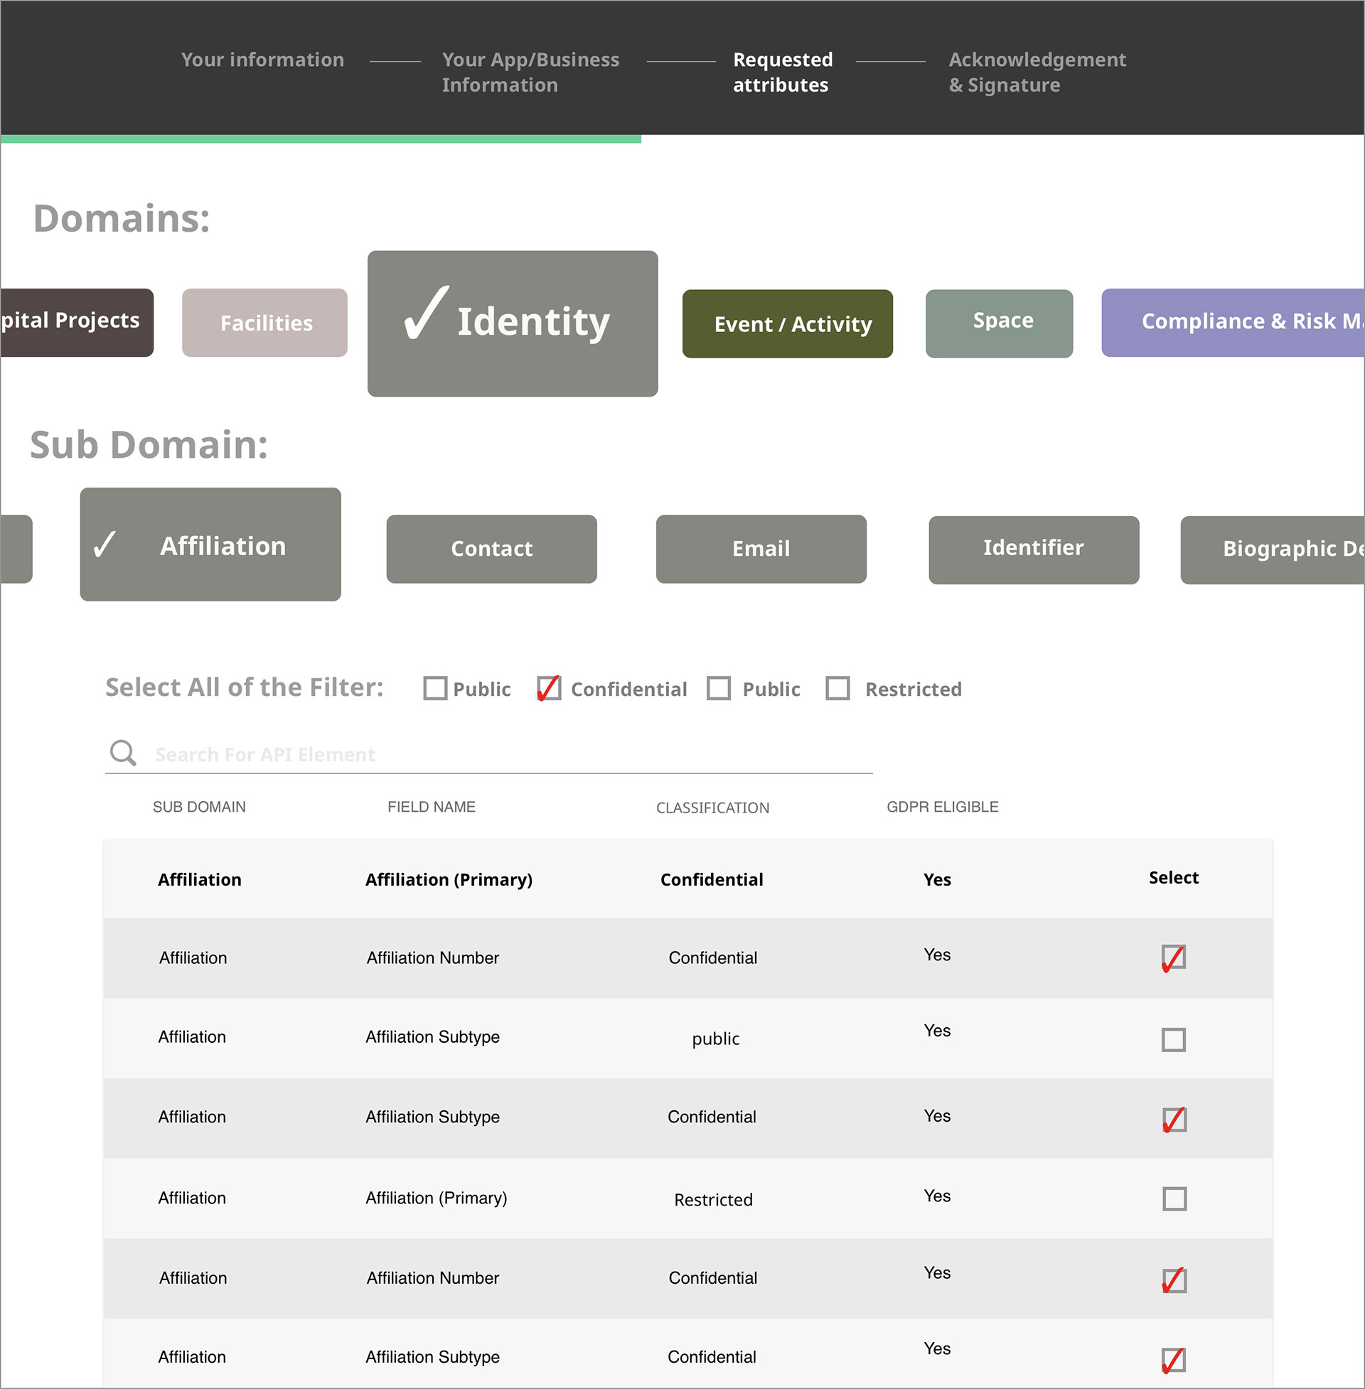Image resolution: width=1365 pixels, height=1389 pixels.
Task: Check the Restricted Affiliation (Primary) row checkbox
Action: pos(1174,1198)
